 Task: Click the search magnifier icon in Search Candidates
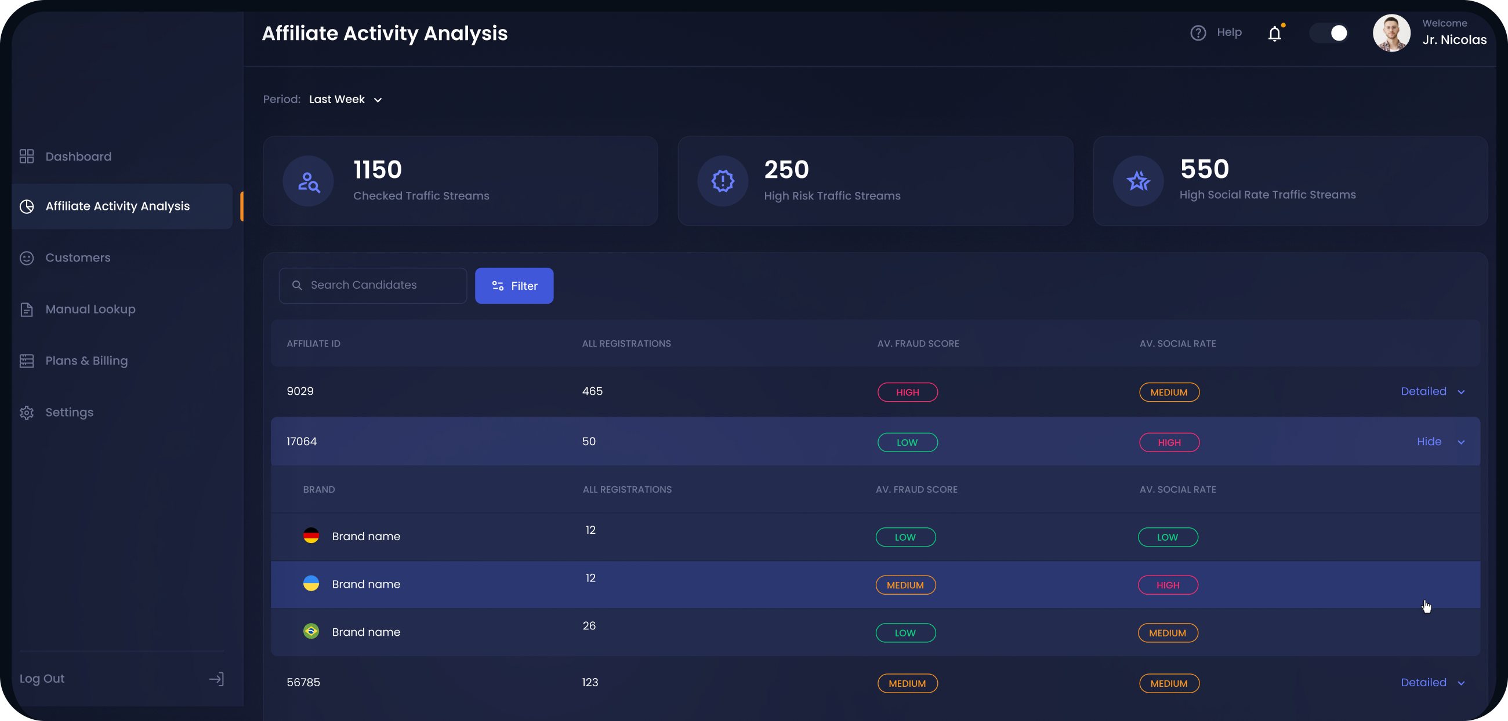click(x=297, y=285)
